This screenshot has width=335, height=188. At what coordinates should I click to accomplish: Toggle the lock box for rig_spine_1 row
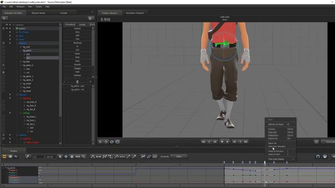pyautogui.click(x=4, y=76)
